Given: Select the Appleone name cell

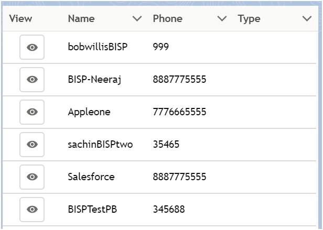Looking at the screenshot, I should pos(89,112).
